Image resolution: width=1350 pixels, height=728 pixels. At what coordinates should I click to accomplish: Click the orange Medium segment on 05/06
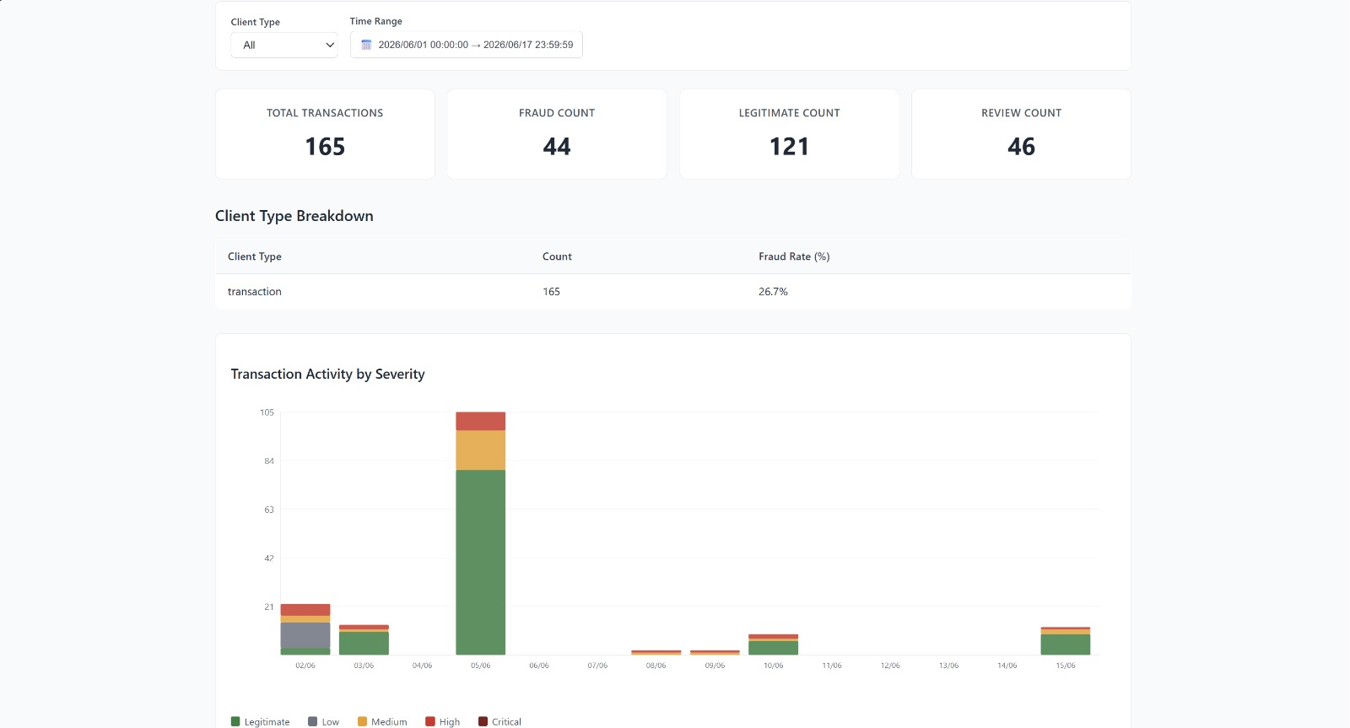(x=481, y=450)
